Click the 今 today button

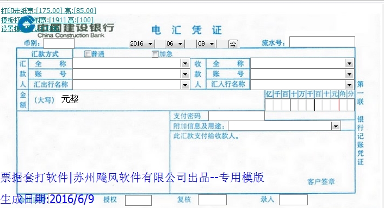(233, 44)
